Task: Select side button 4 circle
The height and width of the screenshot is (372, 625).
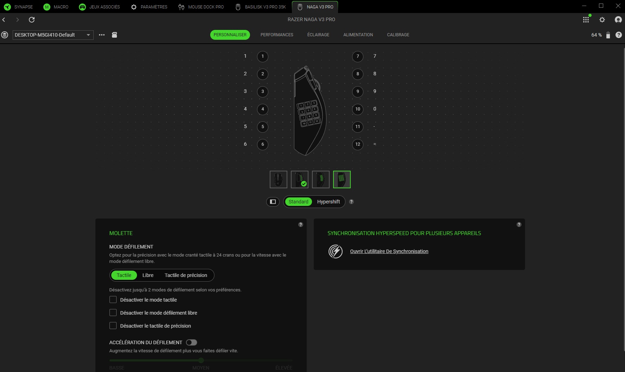Action: click(263, 109)
